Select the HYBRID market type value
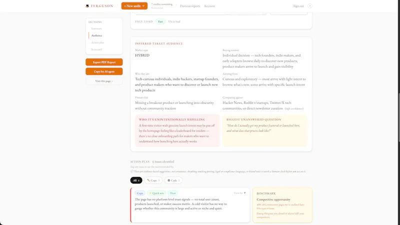Viewport: 400px width, 225px height. [142, 55]
